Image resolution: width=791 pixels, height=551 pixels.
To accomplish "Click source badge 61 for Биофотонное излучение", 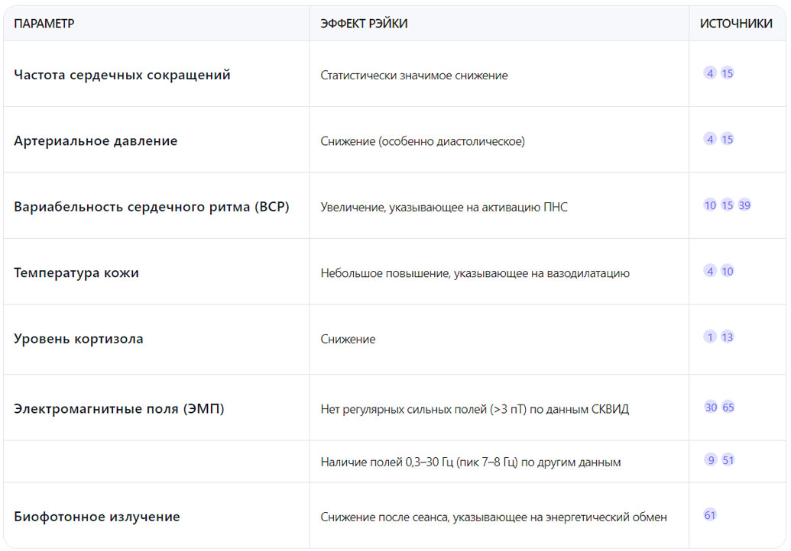I will click(x=710, y=515).
